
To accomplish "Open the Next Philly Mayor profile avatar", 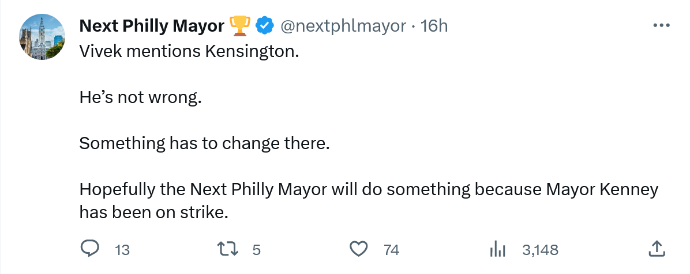I will (42, 38).
